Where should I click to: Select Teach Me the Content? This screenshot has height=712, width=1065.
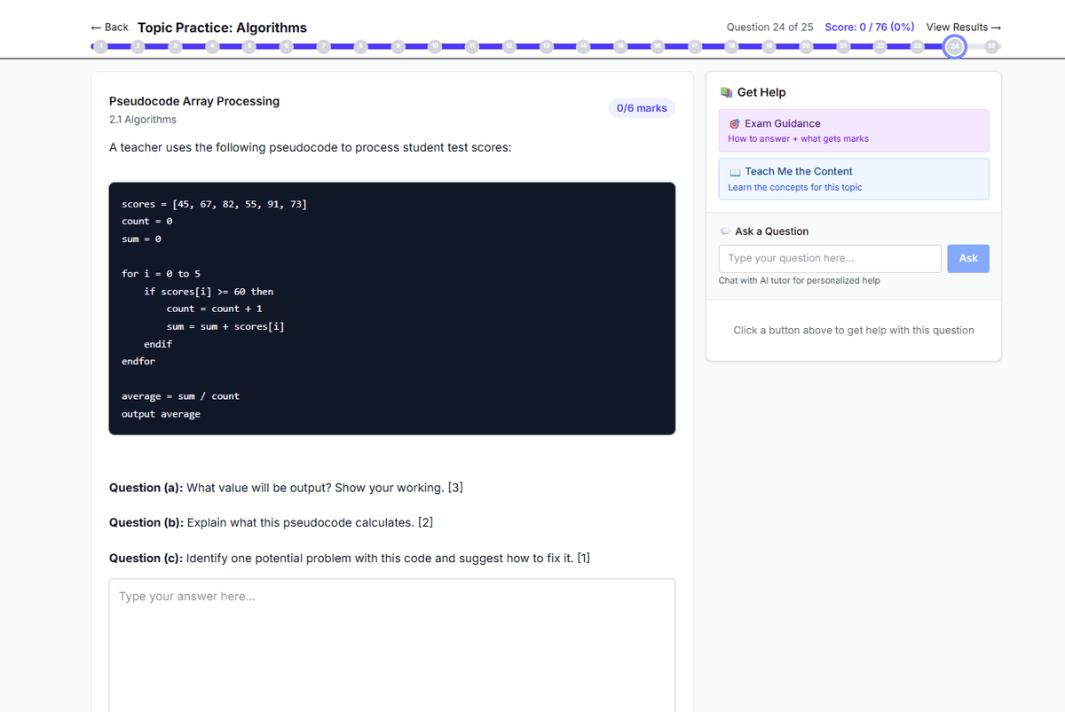pos(853,177)
